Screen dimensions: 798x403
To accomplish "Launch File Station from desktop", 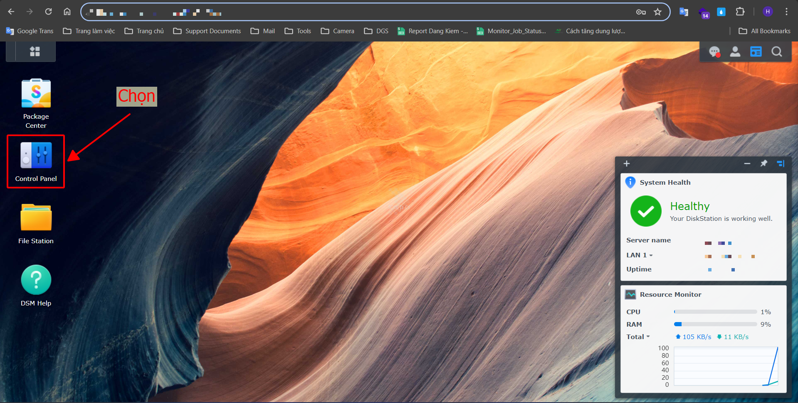I will pos(36,223).
